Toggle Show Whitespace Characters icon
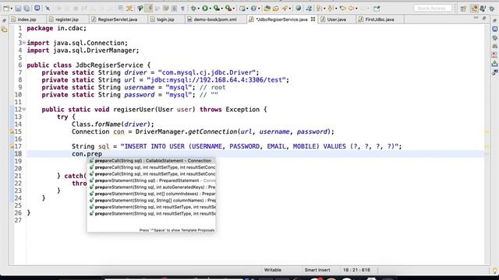Screen dimensions: 499x280 tap(182, 9)
